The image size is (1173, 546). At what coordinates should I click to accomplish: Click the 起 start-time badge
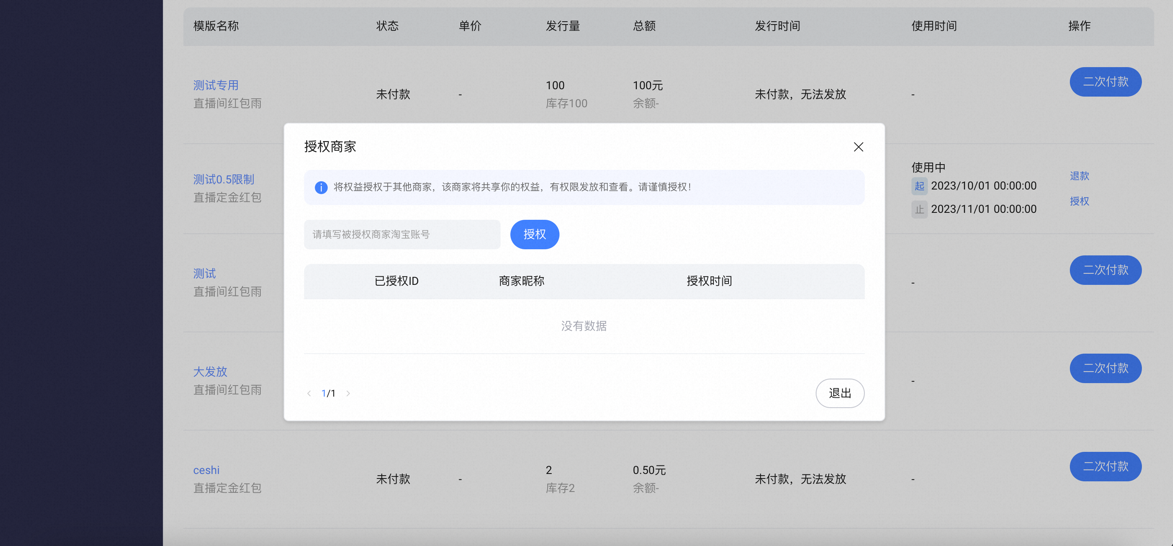pos(919,186)
